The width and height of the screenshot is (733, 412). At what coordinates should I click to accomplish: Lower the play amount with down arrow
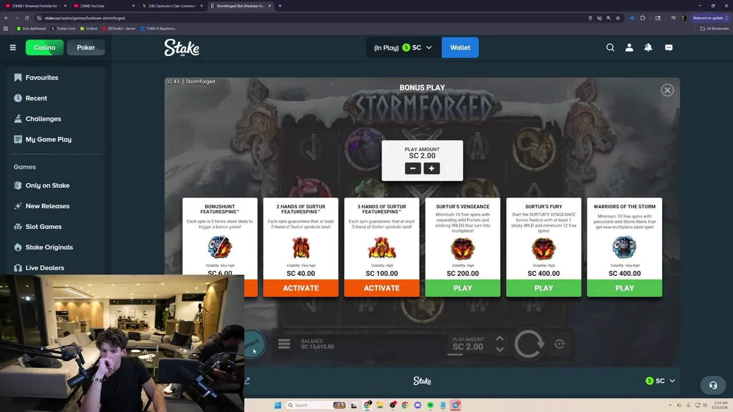click(500, 349)
